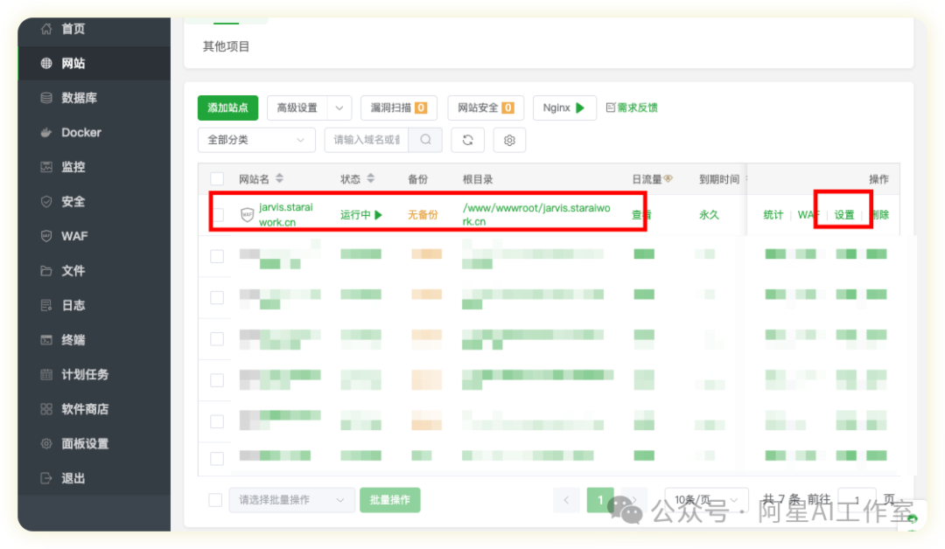Click 设置 for jarvis site
The height and width of the screenshot is (549, 945).
click(843, 214)
